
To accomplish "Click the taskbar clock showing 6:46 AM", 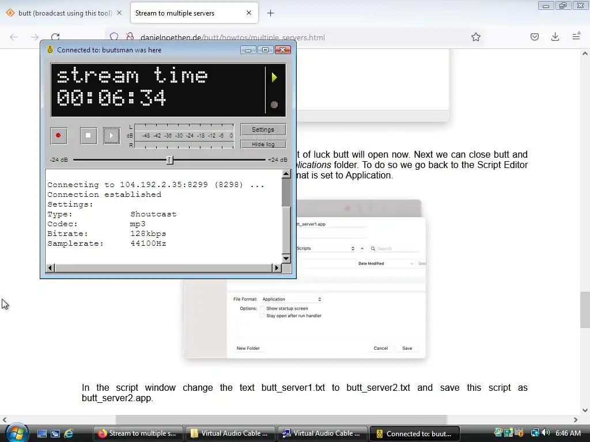I will pos(568,433).
